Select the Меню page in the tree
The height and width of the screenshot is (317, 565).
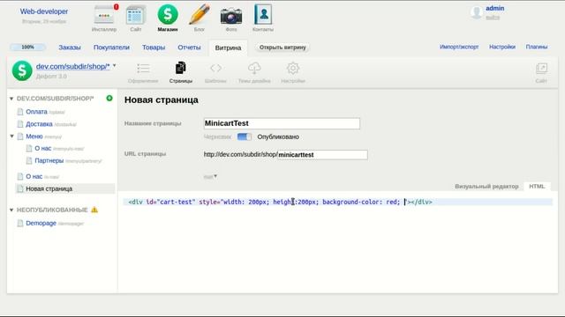[34, 136]
